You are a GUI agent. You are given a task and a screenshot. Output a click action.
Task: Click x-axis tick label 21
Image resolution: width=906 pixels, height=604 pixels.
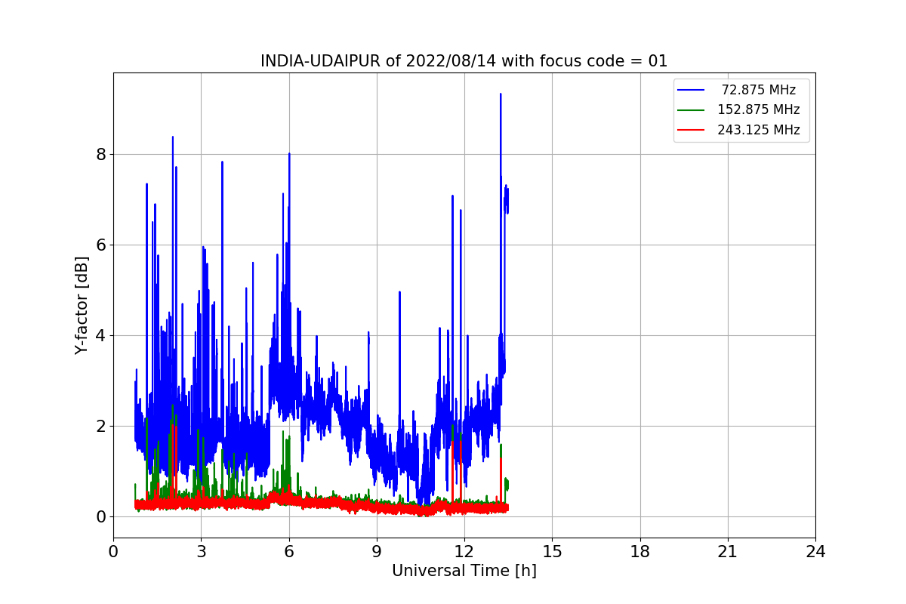point(728,552)
